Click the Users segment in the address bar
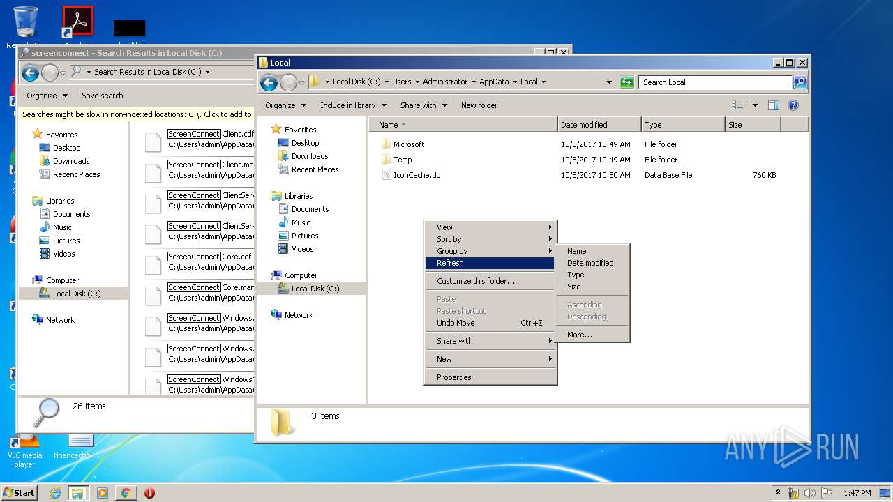The height and width of the screenshot is (502, 893). click(401, 82)
